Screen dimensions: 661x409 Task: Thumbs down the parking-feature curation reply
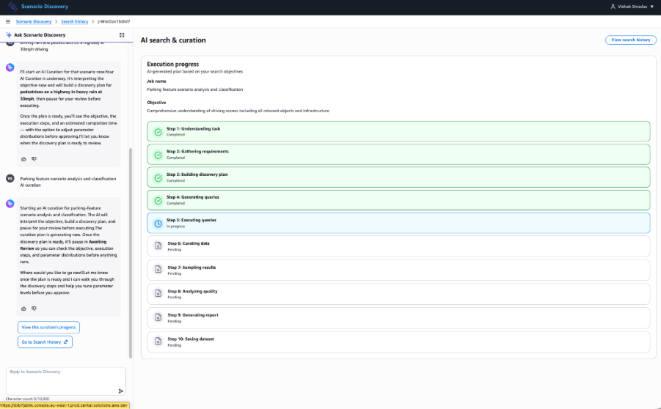click(34, 309)
